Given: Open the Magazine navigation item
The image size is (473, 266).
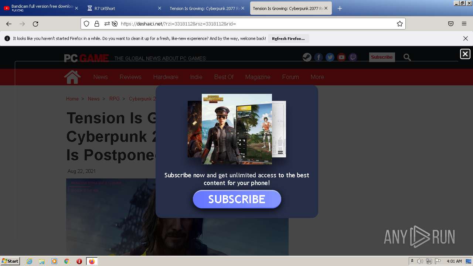Looking at the screenshot, I should point(258,77).
